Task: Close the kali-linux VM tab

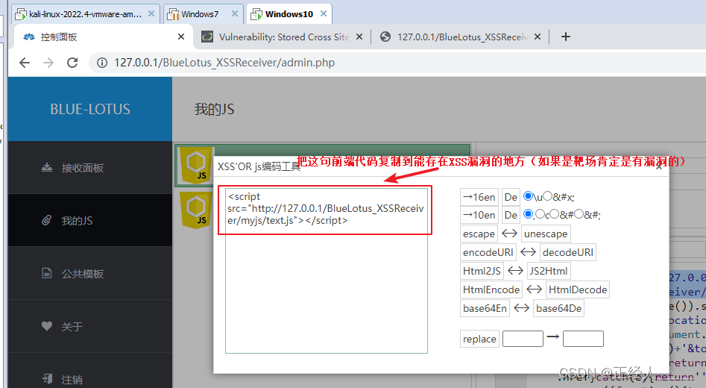Action: coord(151,14)
